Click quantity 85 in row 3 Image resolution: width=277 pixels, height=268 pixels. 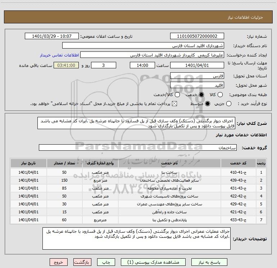64,188
